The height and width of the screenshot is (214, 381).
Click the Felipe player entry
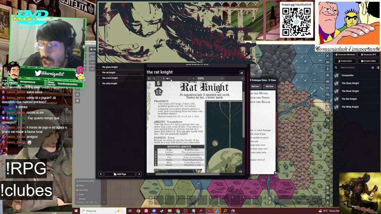(x=80, y=185)
